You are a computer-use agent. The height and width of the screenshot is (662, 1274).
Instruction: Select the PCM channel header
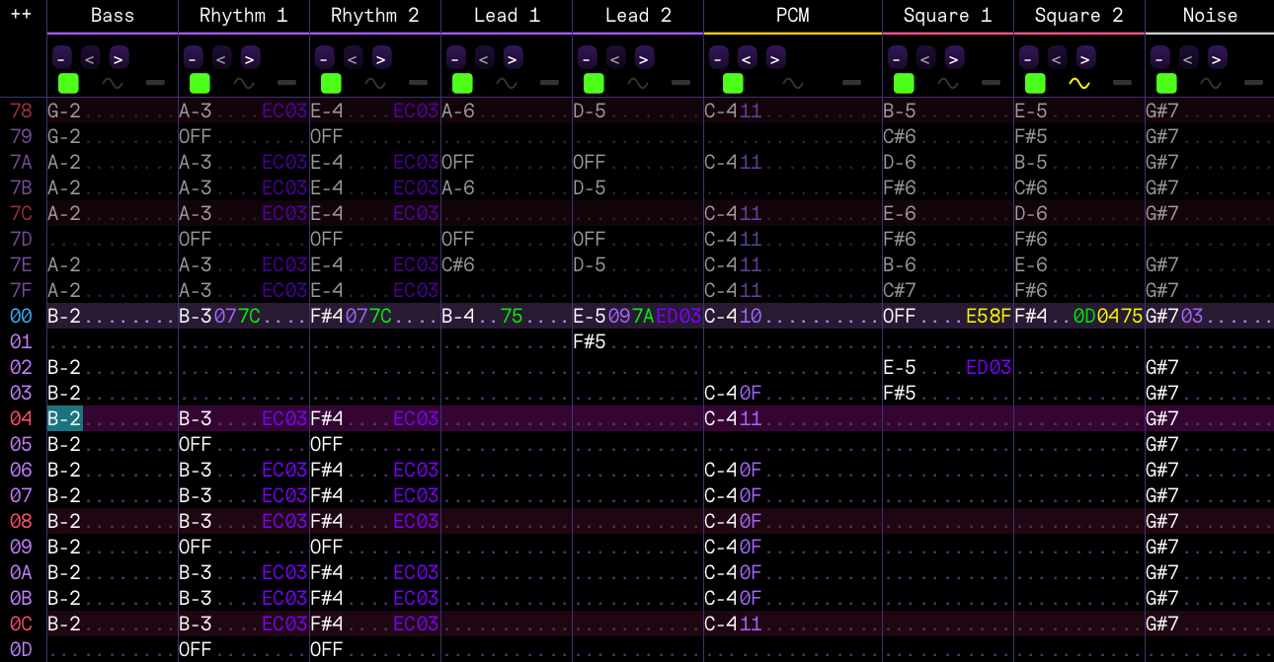[x=792, y=15]
